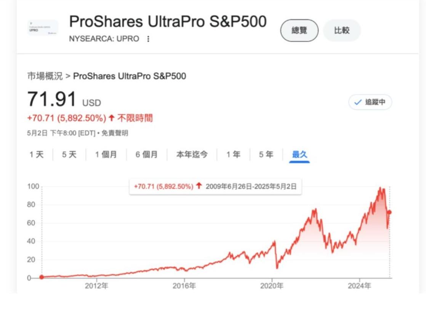Image resolution: width=426 pixels, height=319 pixels.
Task: Go to the 市場概況 breadcrumb link
Action: [45, 76]
